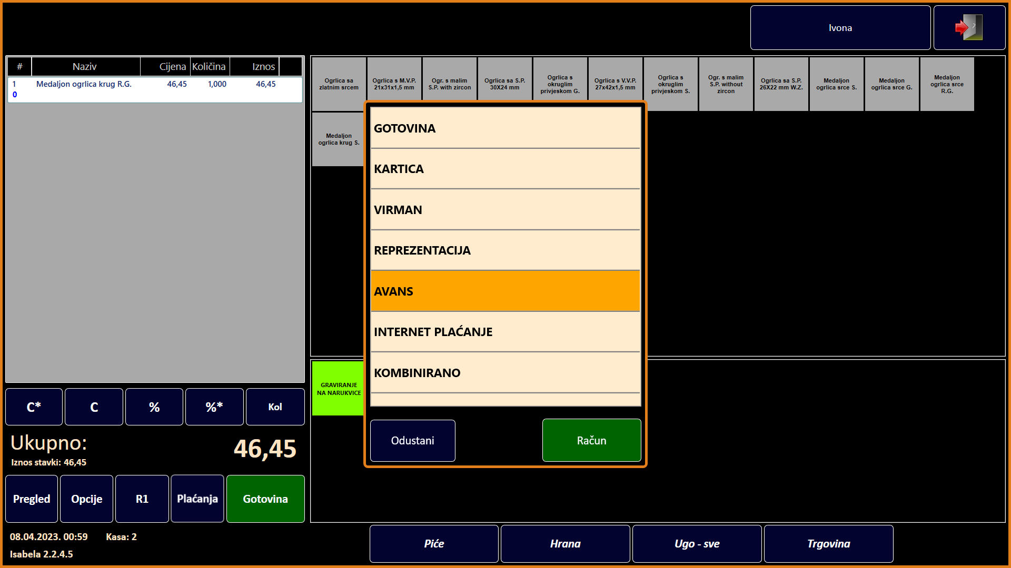Click the Iznos column header
Screen dimensions: 1011x568
click(x=254, y=67)
